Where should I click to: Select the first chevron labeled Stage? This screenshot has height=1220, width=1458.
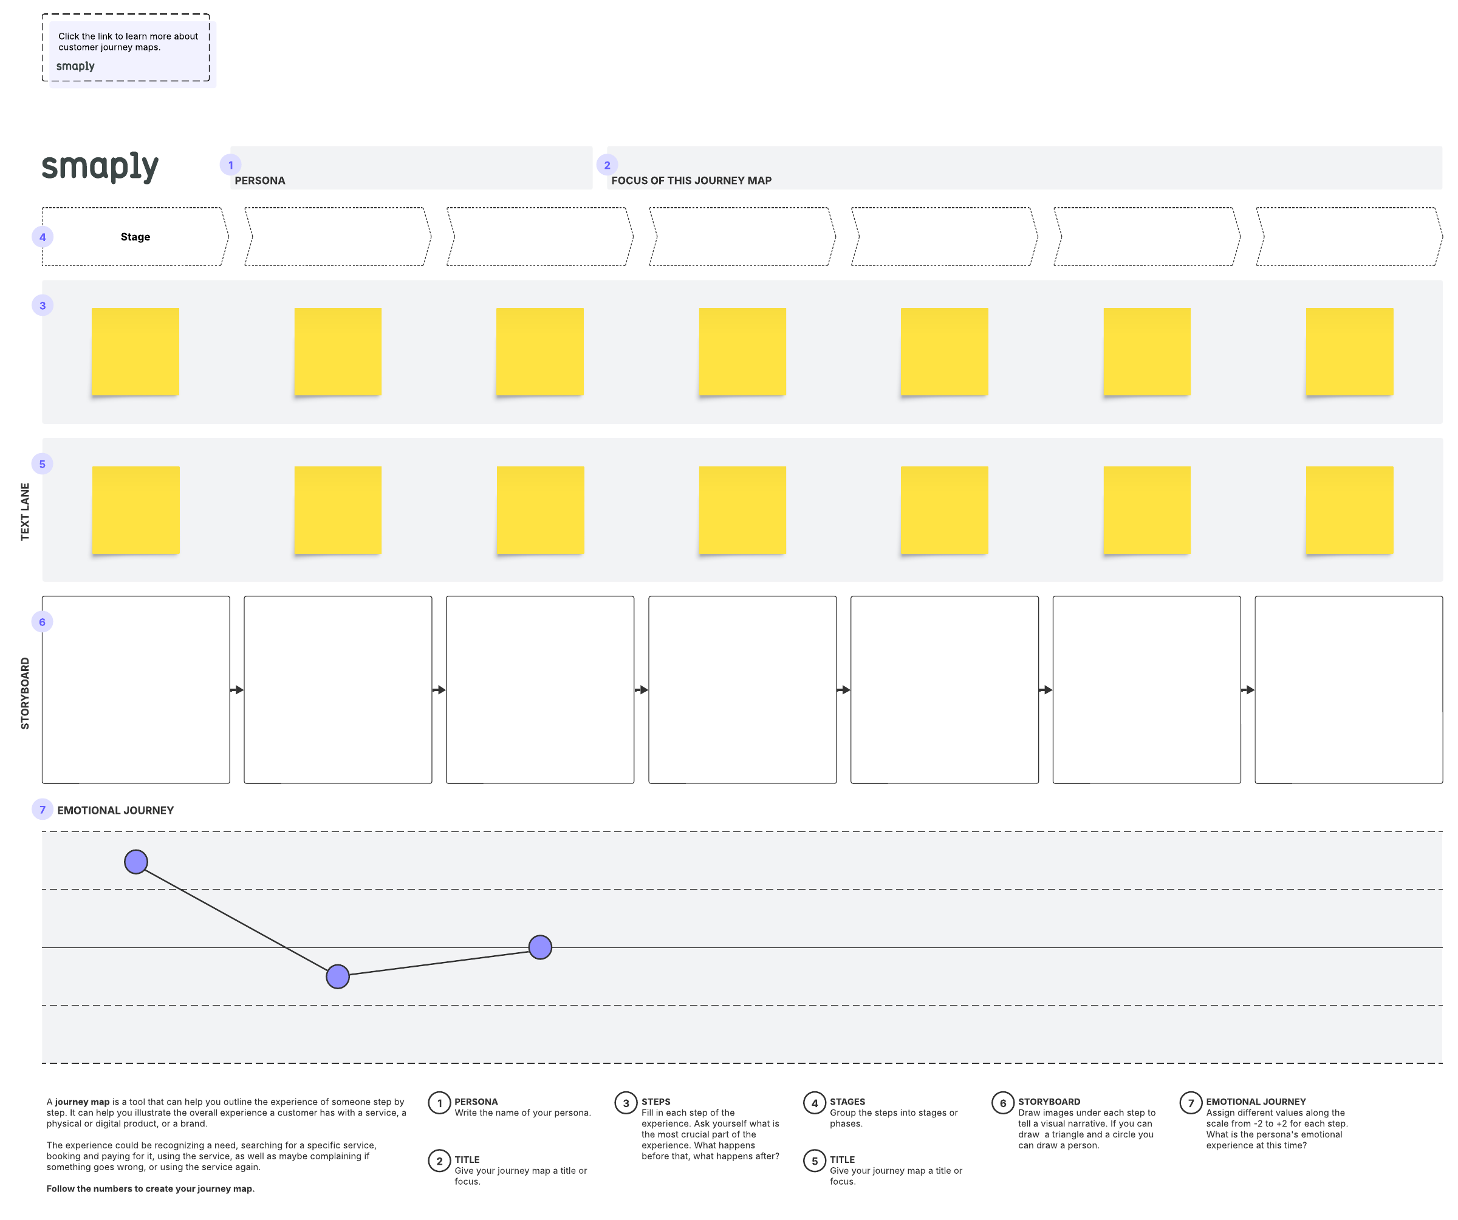(135, 237)
